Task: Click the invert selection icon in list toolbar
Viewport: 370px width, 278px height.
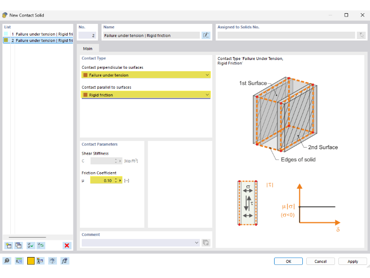Action: [41, 245]
